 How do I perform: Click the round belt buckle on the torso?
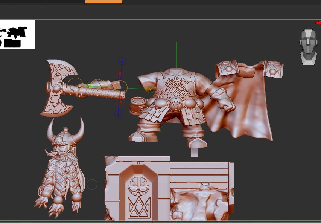pos(176,104)
